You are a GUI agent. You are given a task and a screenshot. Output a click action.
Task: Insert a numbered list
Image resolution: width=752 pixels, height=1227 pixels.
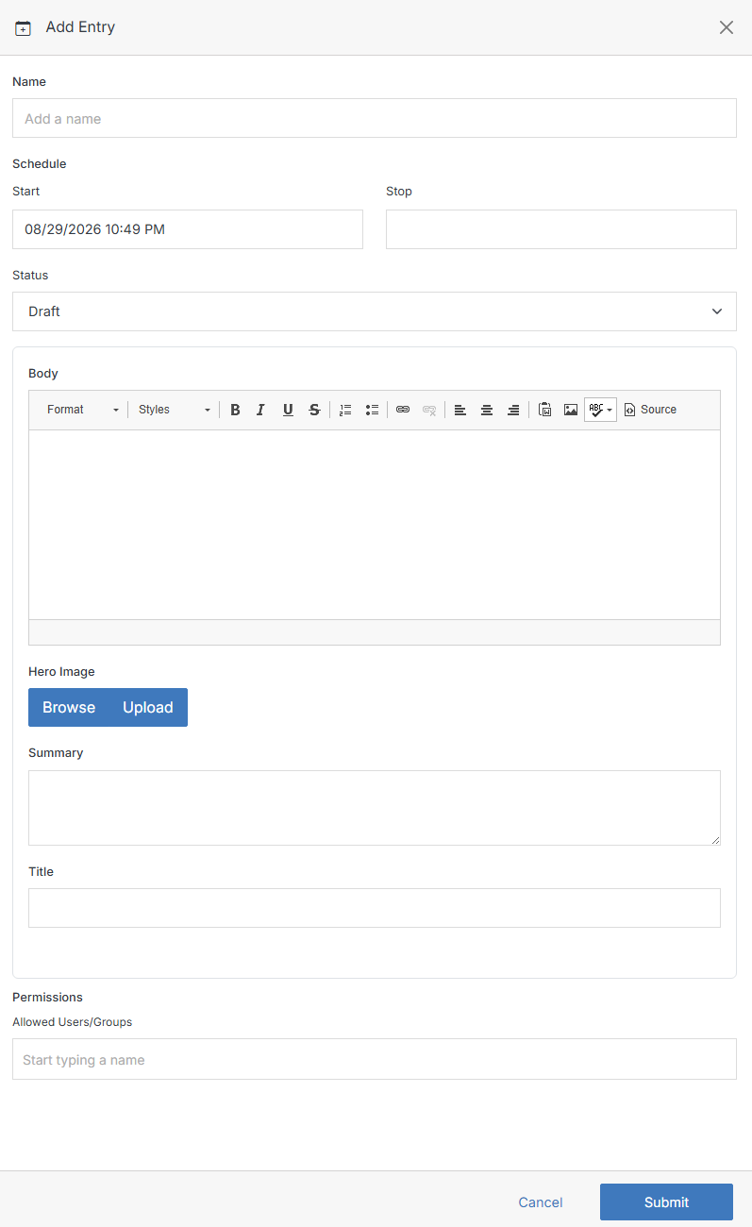click(345, 410)
